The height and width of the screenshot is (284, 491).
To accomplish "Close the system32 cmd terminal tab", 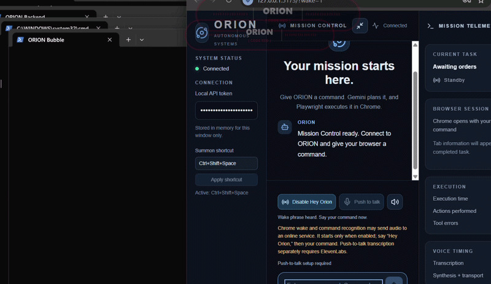I will [98, 28].
